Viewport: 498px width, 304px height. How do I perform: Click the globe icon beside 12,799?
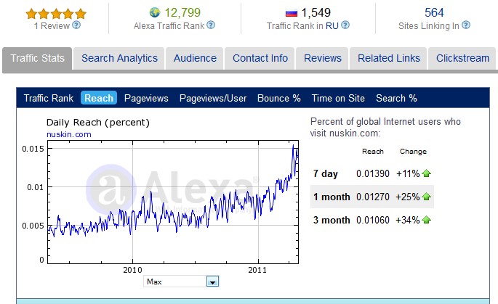click(x=155, y=12)
